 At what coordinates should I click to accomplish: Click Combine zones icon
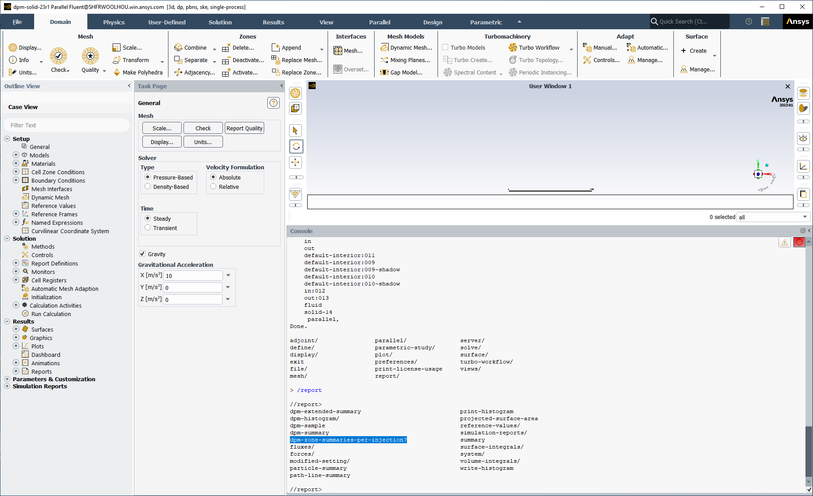pyautogui.click(x=178, y=47)
